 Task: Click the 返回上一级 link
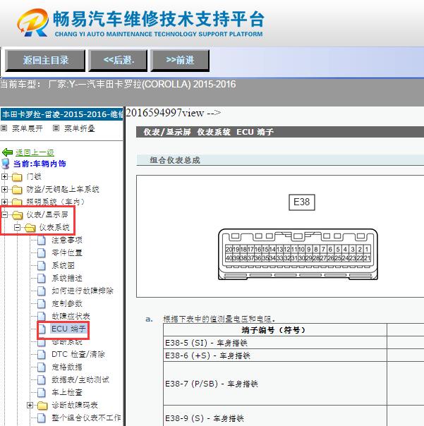coord(35,152)
